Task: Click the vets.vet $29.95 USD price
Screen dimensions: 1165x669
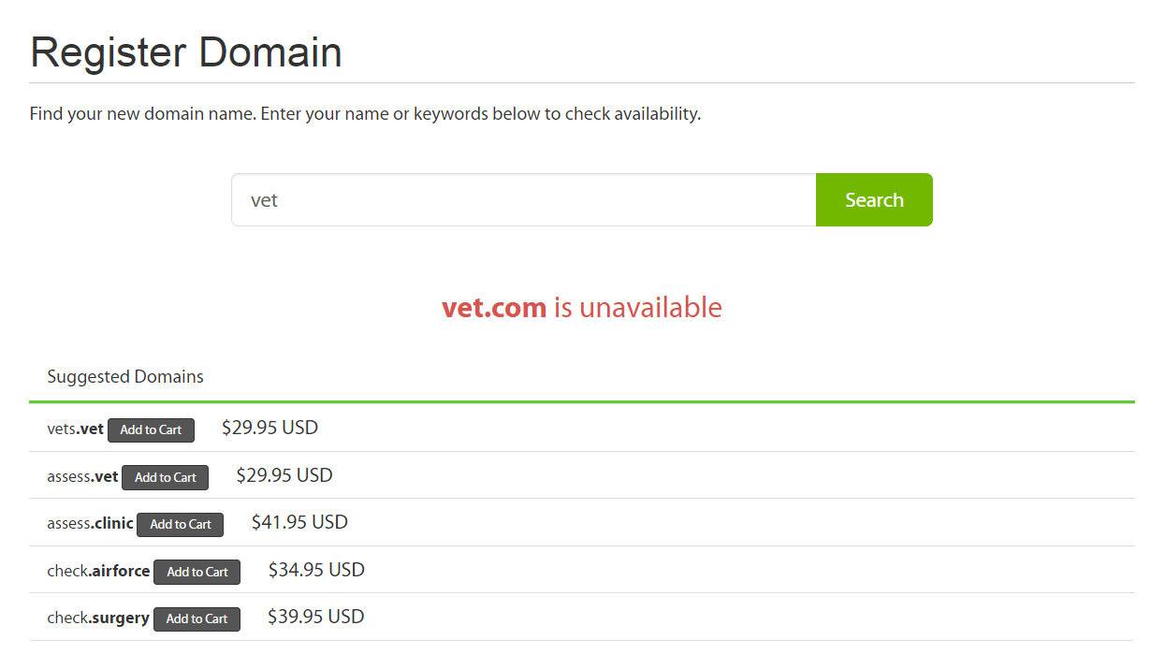Action: click(x=269, y=428)
